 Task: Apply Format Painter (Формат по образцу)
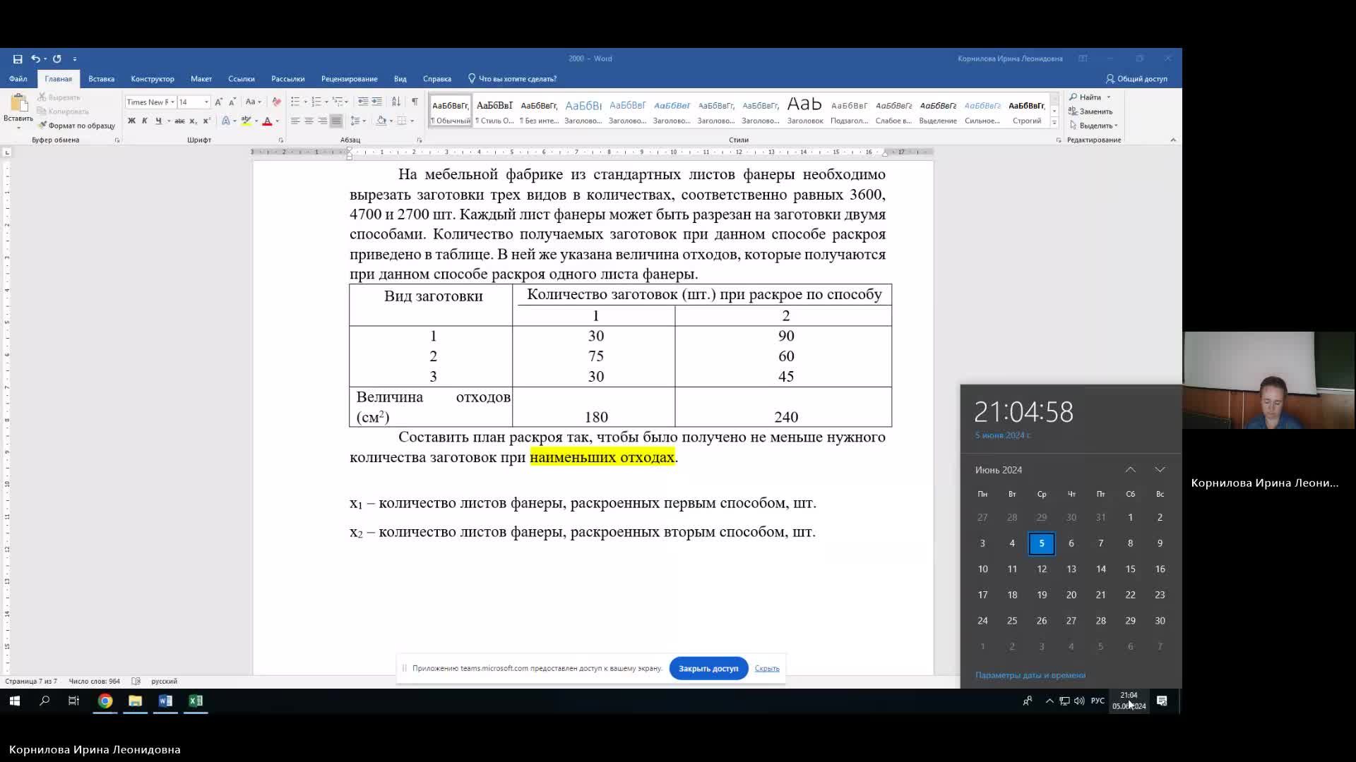coord(76,126)
